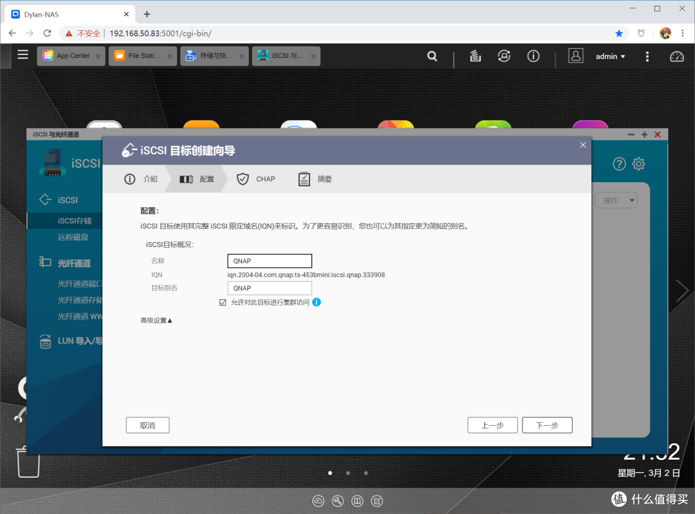The image size is (695, 514).
Task: Click the fourth bottom dock icon on desktop
Action: tap(376, 501)
